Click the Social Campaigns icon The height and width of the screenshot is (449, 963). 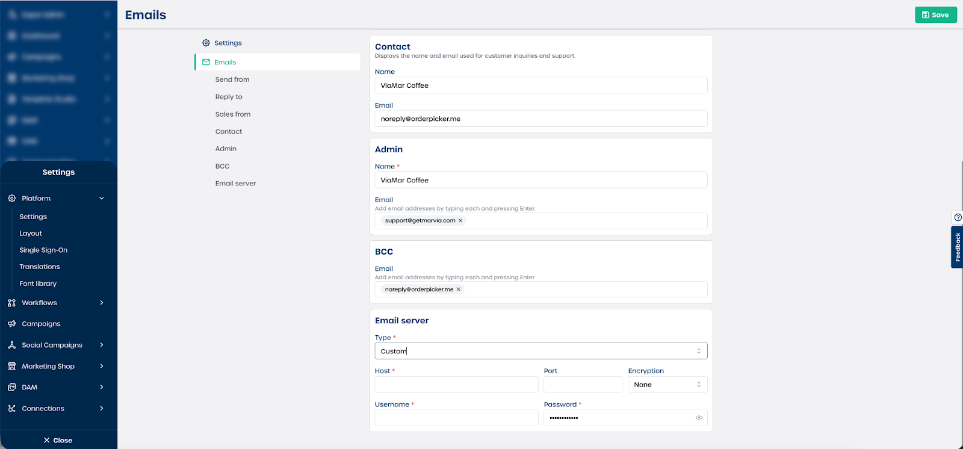(11, 345)
